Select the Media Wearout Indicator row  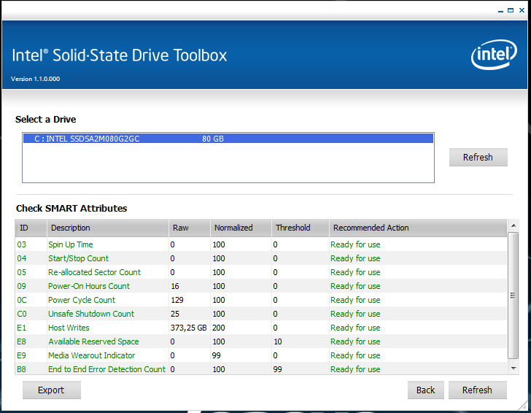coord(261,355)
